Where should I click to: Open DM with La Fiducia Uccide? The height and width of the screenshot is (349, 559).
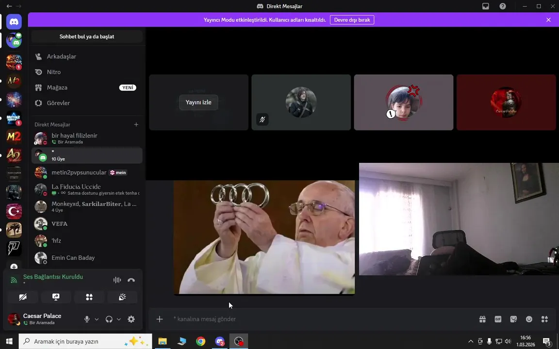(87, 190)
